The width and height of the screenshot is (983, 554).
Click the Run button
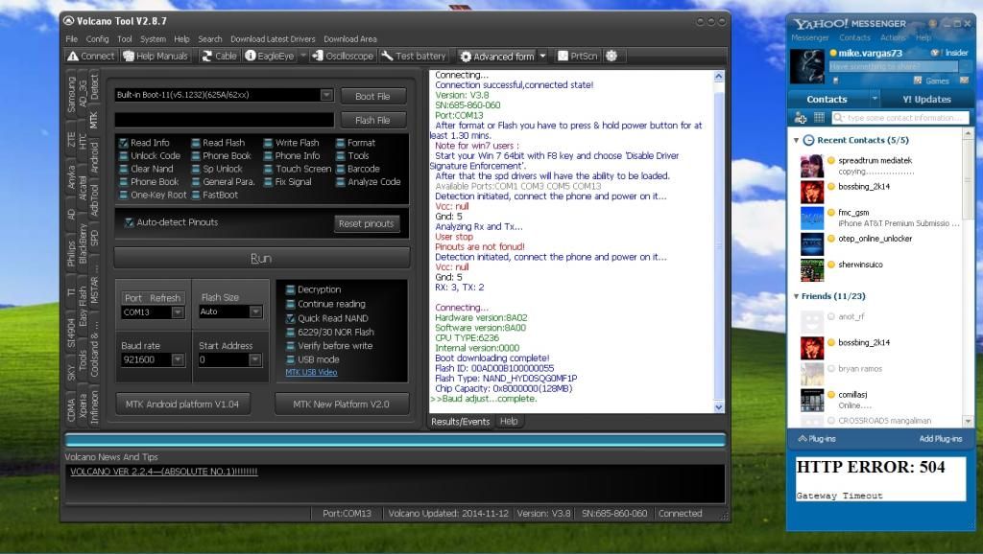pyautogui.click(x=261, y=258)
